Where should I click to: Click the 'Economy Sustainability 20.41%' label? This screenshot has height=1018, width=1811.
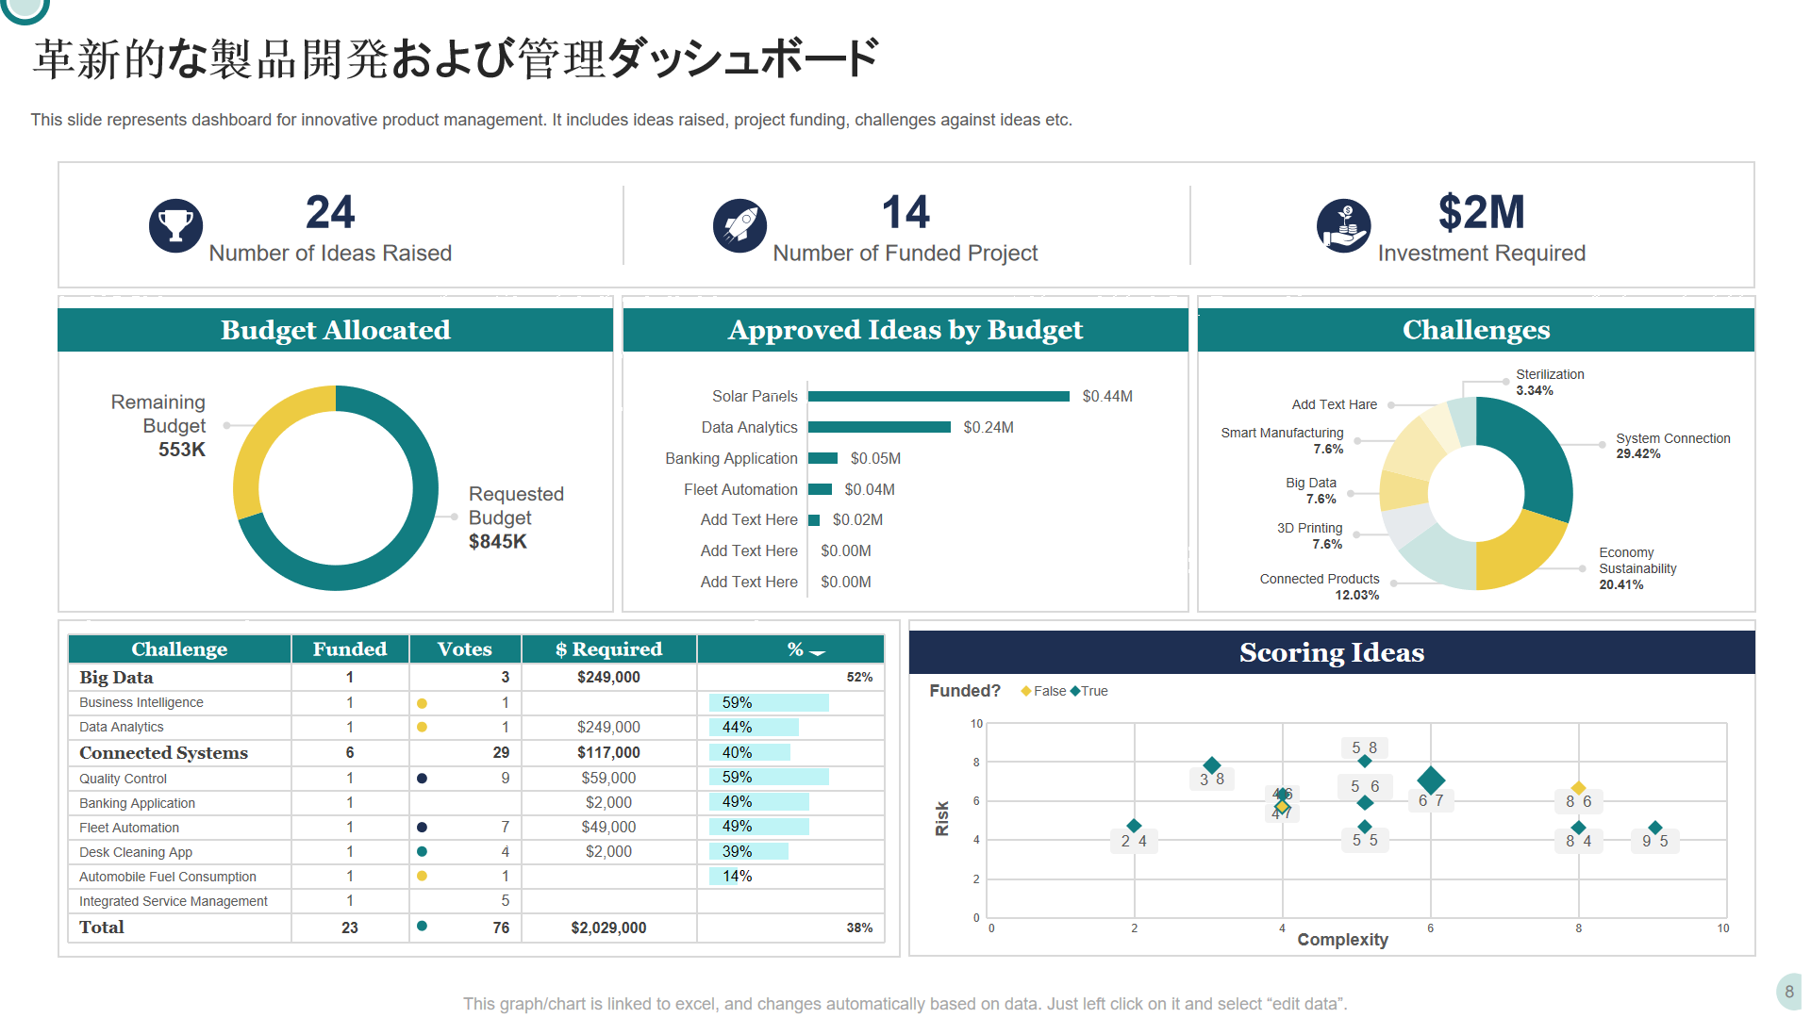click(1637, 568)
